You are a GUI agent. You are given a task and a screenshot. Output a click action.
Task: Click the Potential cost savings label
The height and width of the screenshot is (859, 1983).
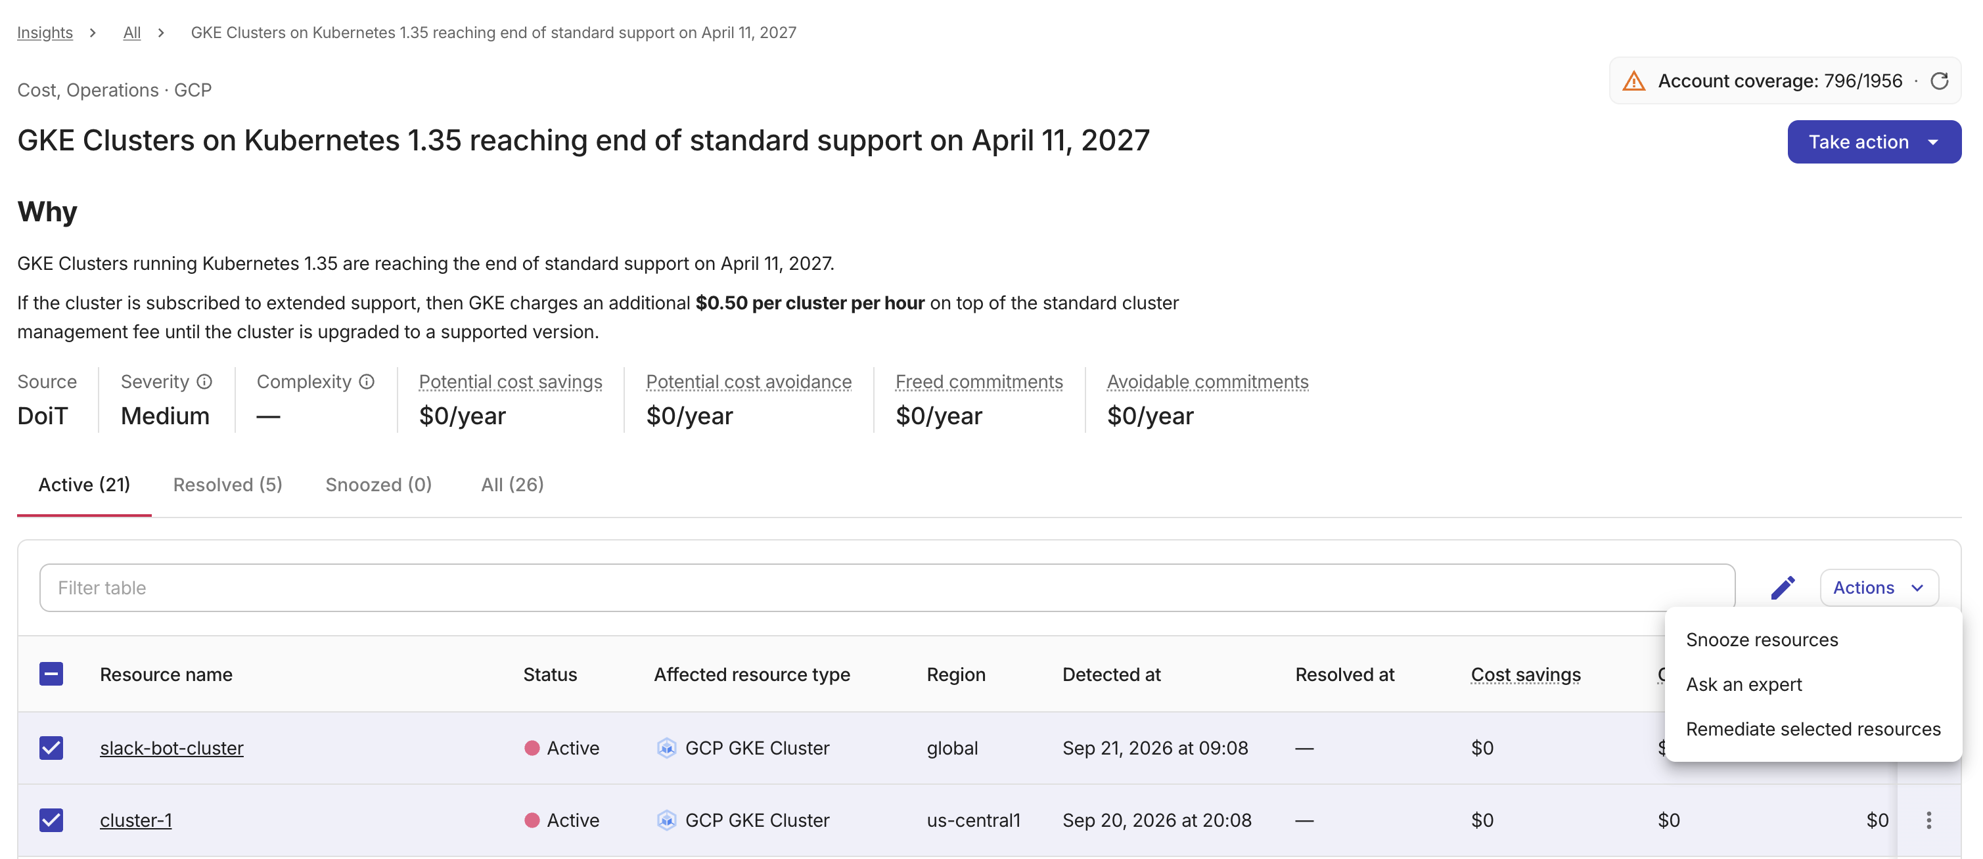[510, 382]
